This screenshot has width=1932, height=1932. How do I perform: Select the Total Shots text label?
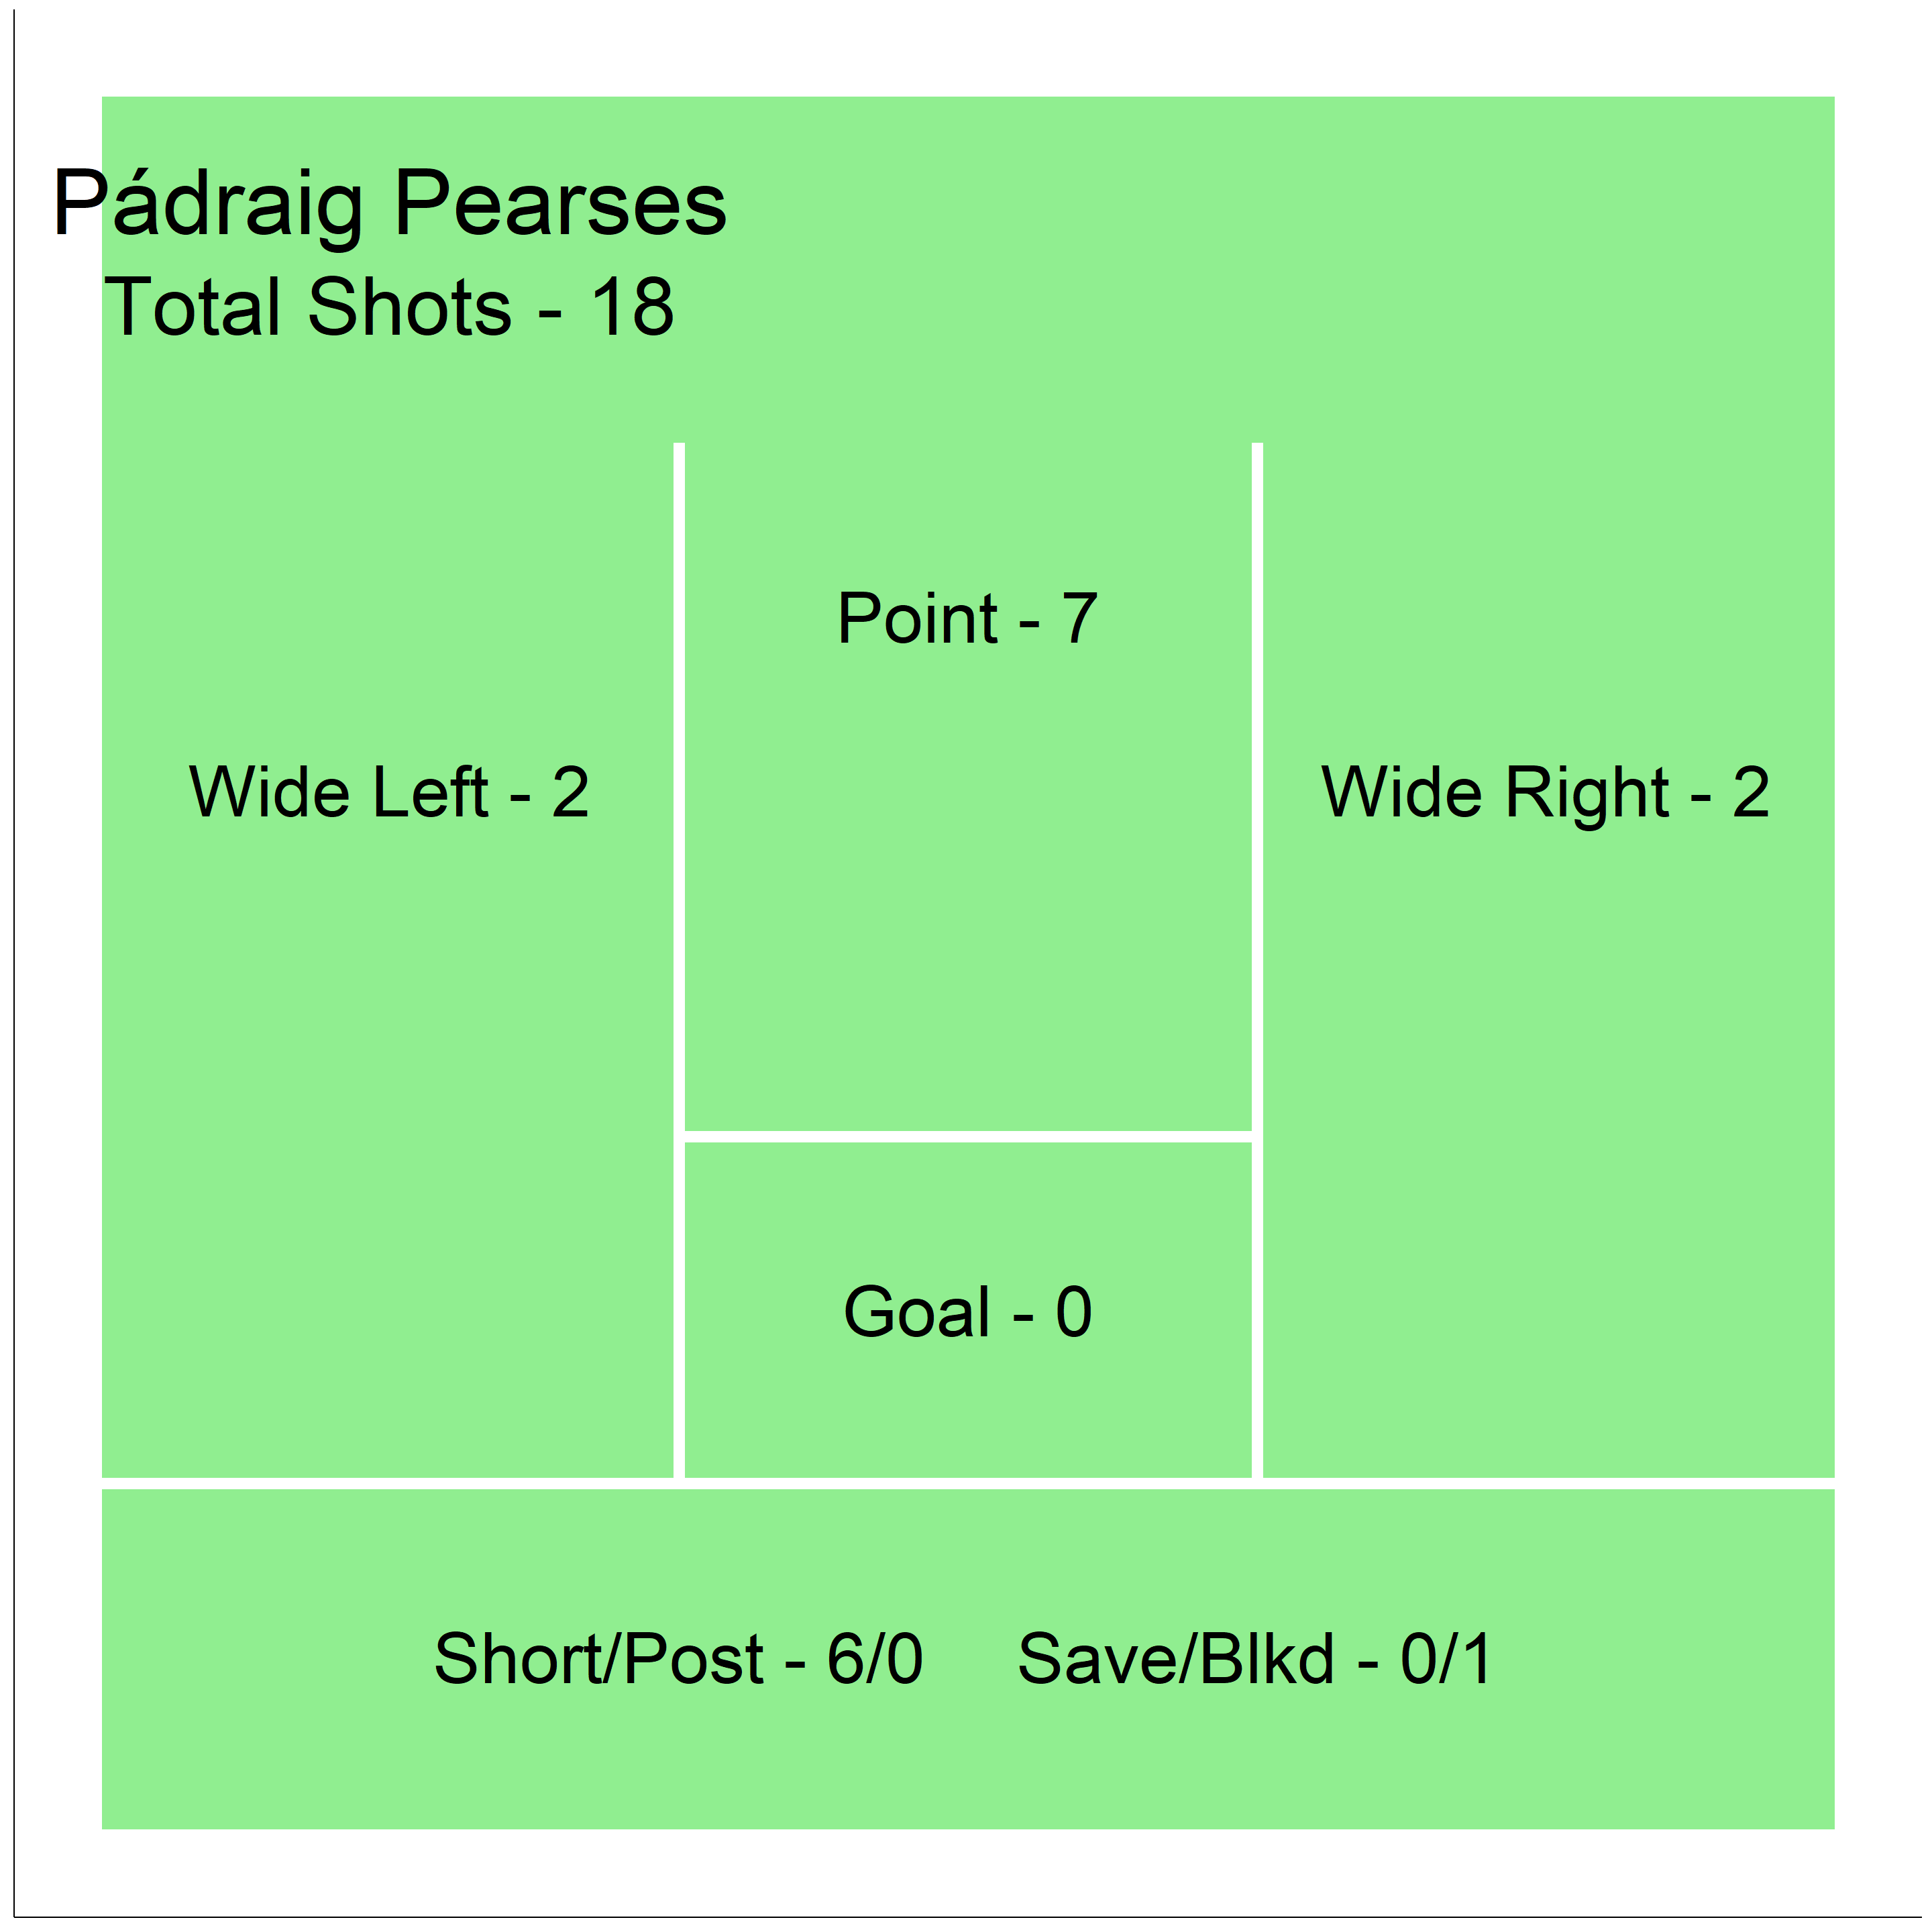308,307
